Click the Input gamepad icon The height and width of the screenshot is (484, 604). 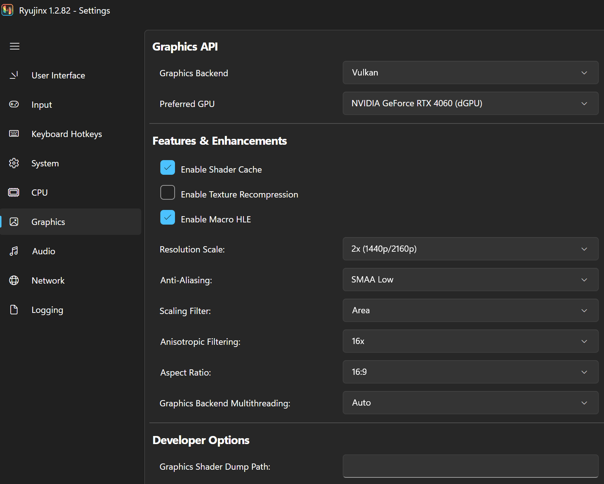[x=14, y=104]
